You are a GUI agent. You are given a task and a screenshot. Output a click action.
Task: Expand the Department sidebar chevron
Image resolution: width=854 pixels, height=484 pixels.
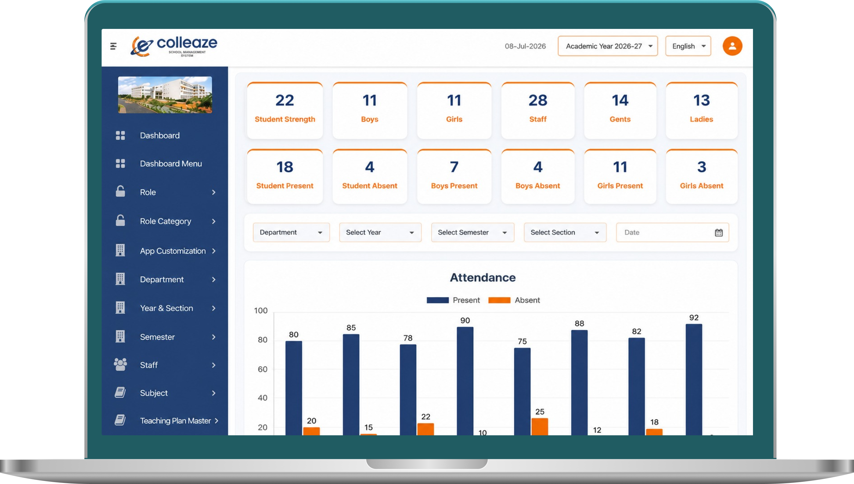tap(214, 279)
